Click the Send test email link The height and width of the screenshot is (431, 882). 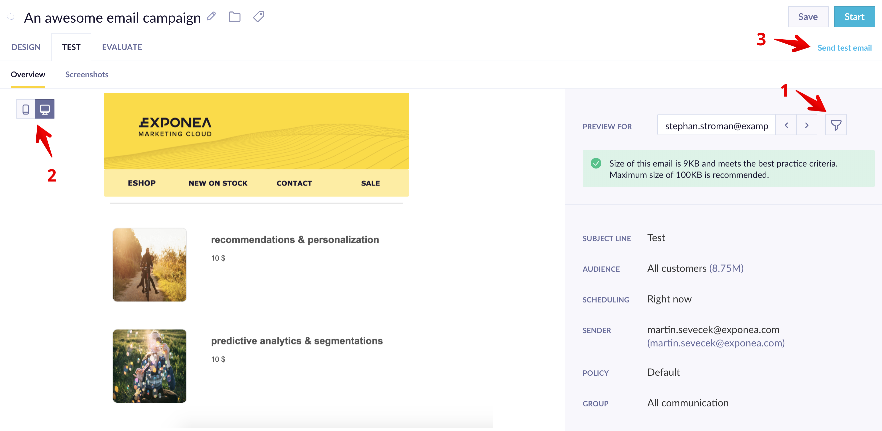coord(844,48)
